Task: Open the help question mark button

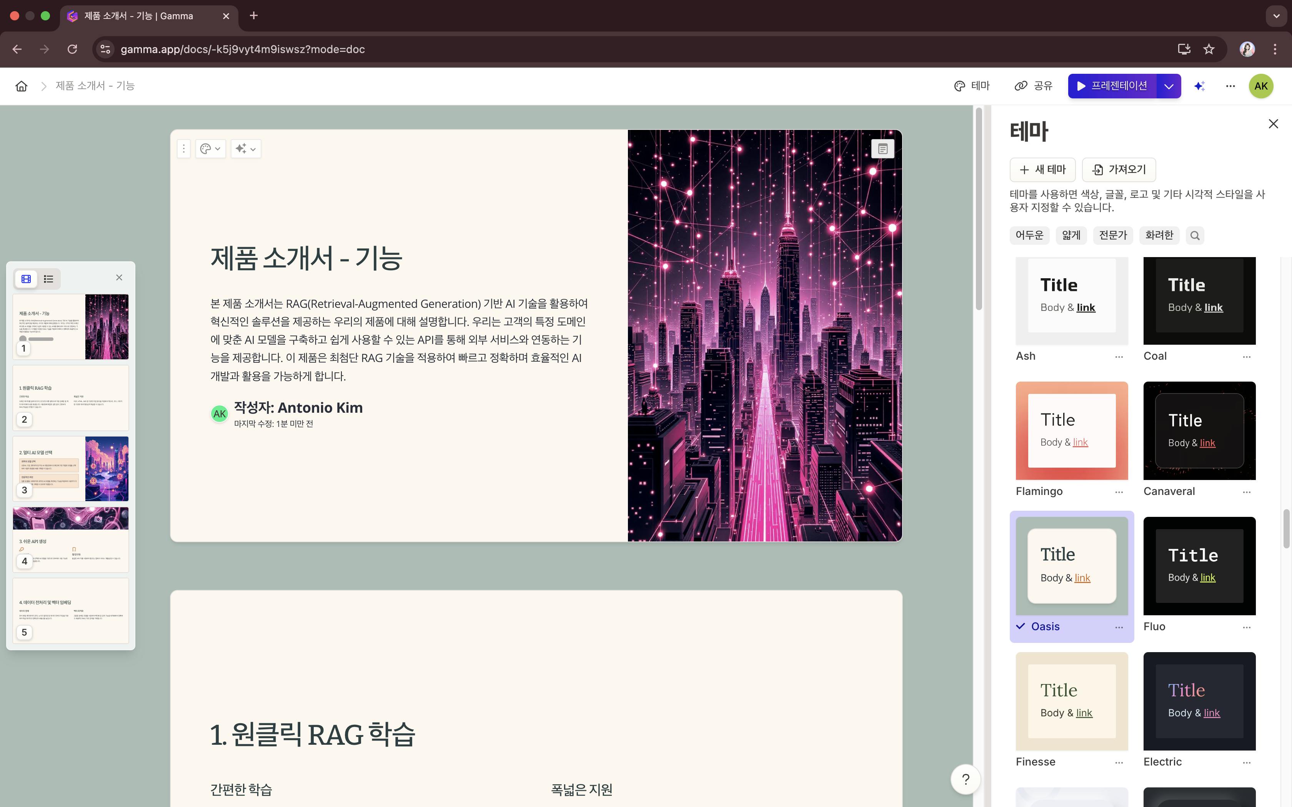Action: tap(965, 780)
